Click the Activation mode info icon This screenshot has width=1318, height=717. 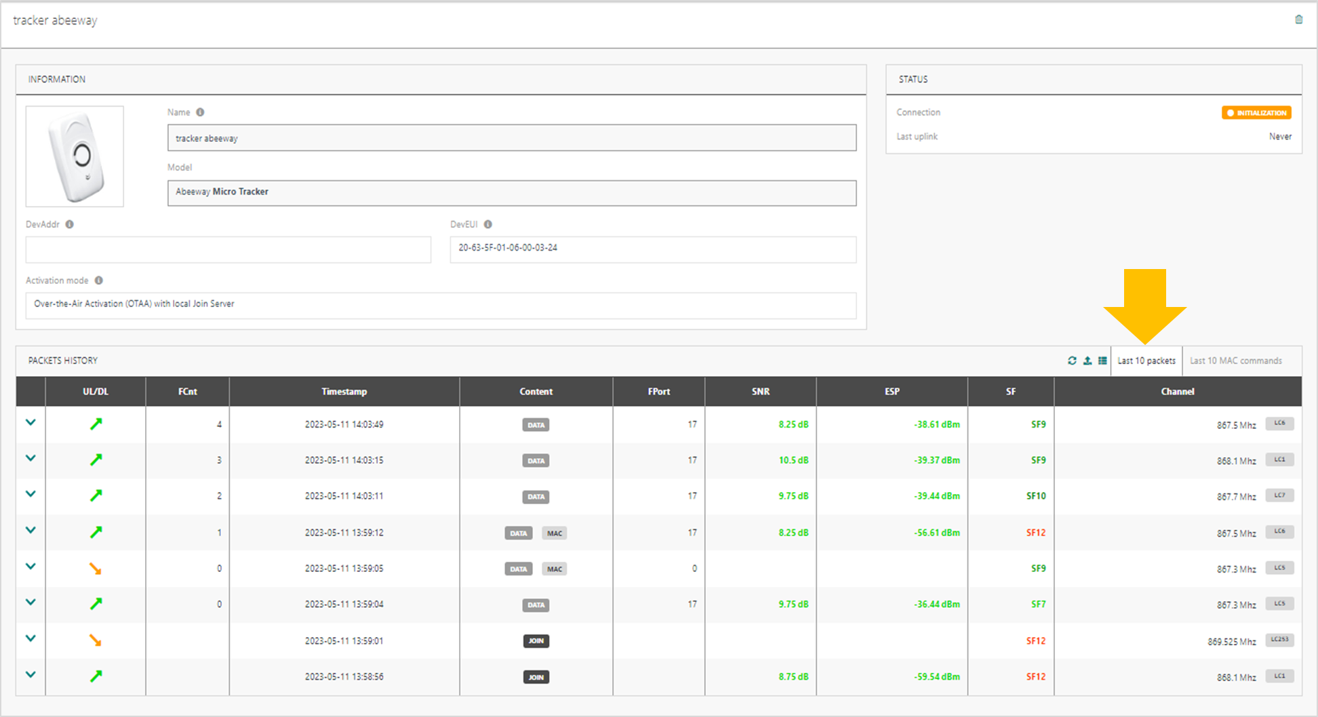(99, 281)
